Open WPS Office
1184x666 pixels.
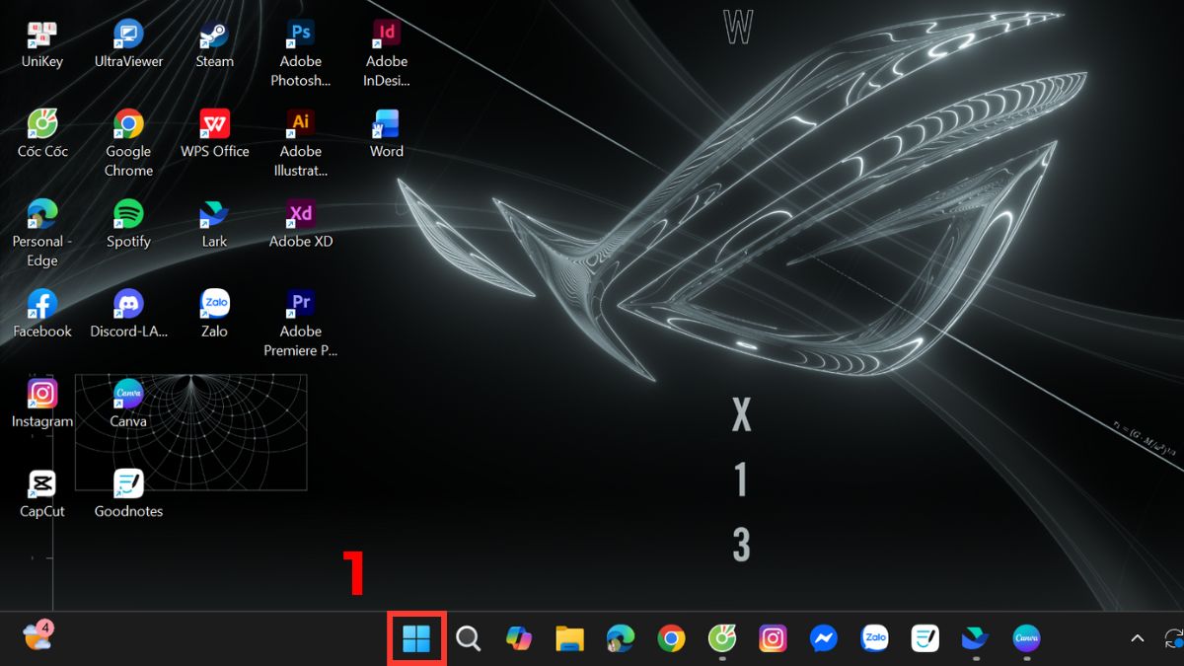[214, 122]
